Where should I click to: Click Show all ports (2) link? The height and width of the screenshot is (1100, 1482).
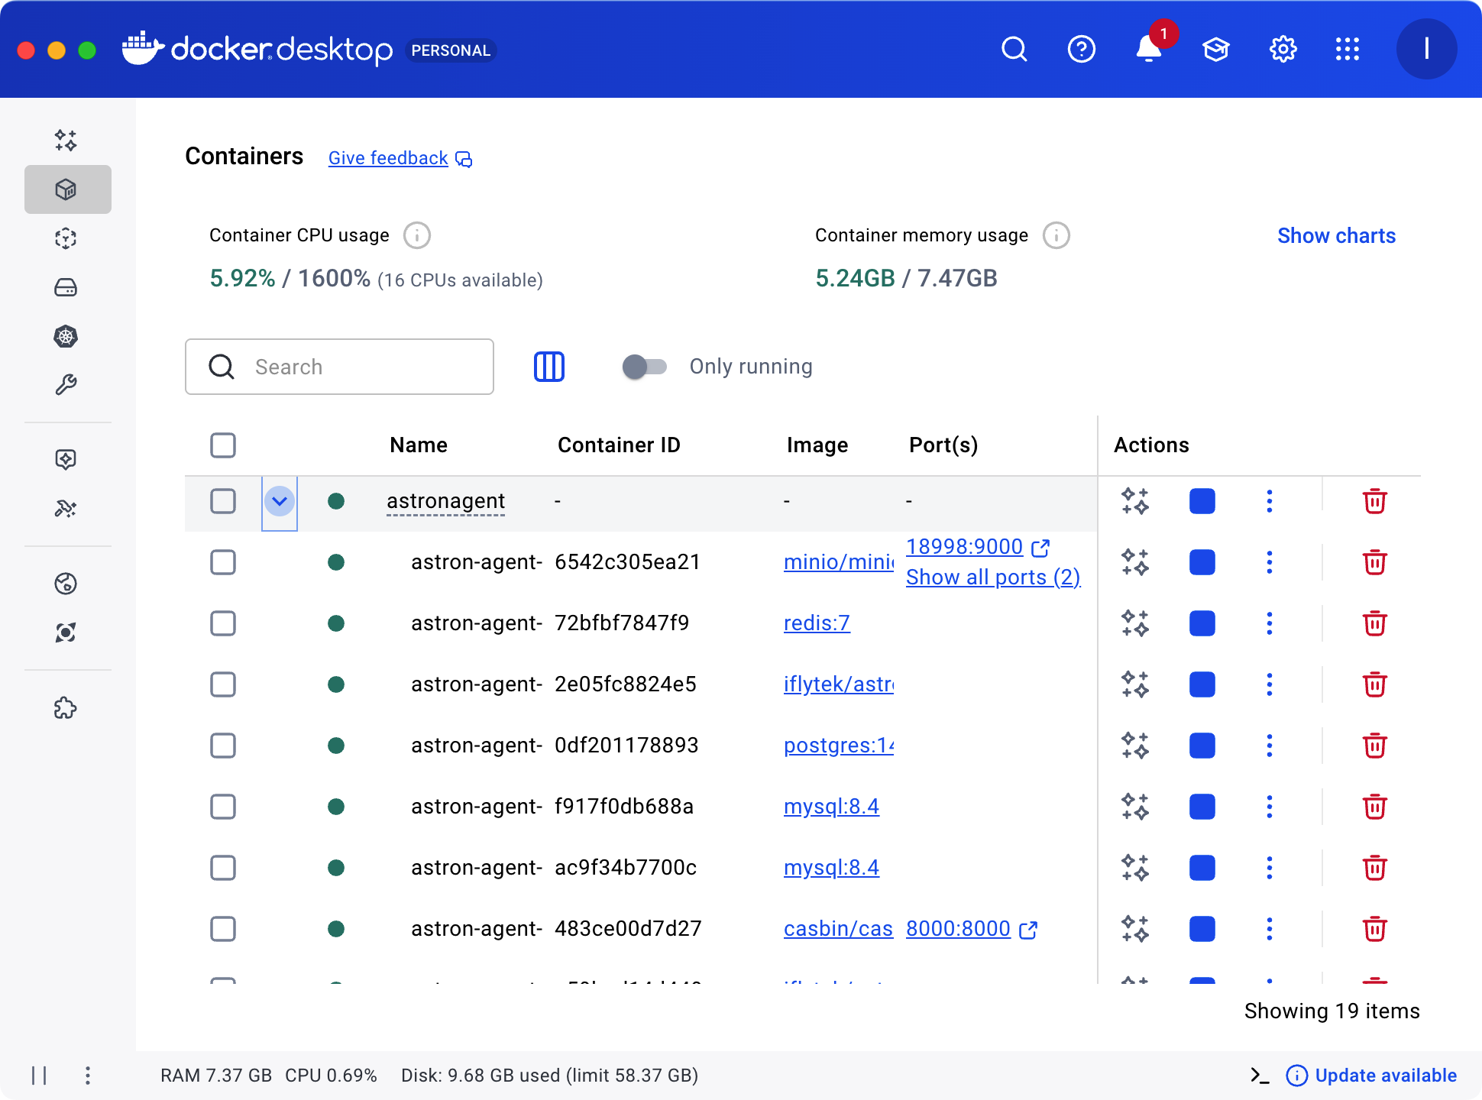point(992,577)
